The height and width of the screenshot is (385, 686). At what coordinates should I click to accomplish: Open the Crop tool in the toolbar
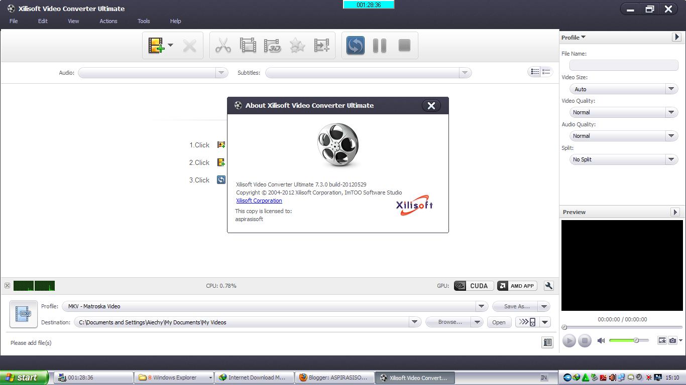point(248,46)
